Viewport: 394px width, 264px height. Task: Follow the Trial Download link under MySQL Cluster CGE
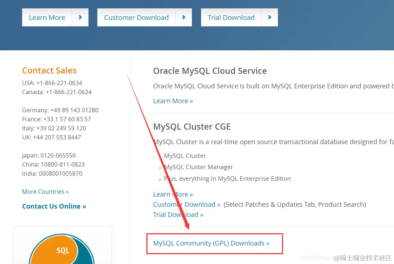tap(178, 215)
